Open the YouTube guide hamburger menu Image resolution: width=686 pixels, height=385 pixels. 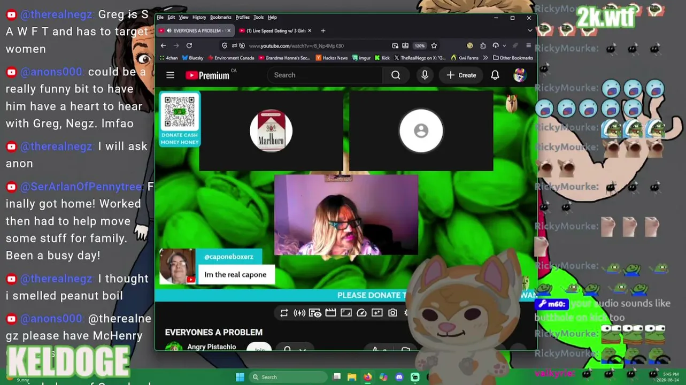pyautogui.click(x=170, y=75)
